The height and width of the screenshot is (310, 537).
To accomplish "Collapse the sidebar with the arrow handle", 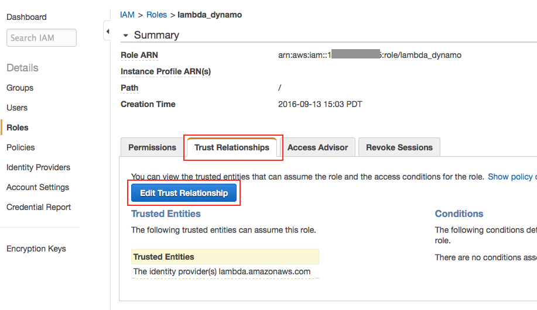I will pyautogui.click(x=108, y=31).
